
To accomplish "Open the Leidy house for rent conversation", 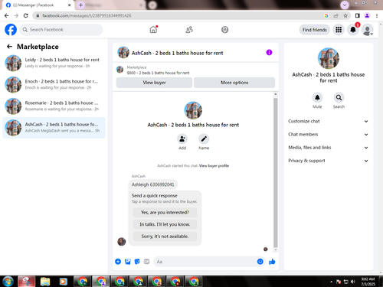I will (54, 63).
